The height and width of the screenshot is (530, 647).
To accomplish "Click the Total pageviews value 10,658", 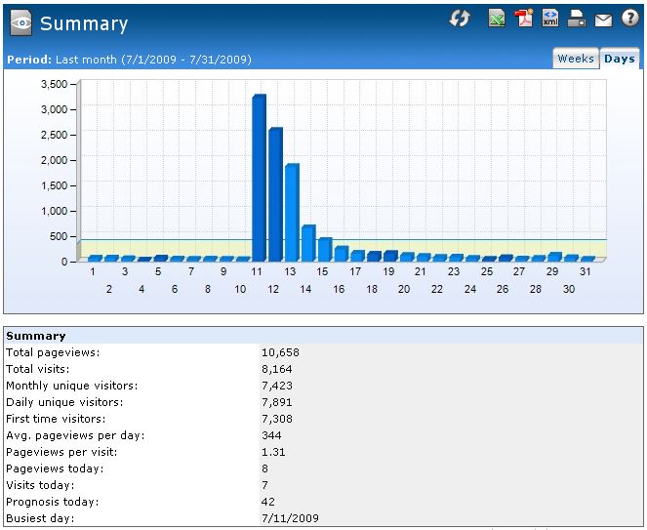I will (280, 352).
